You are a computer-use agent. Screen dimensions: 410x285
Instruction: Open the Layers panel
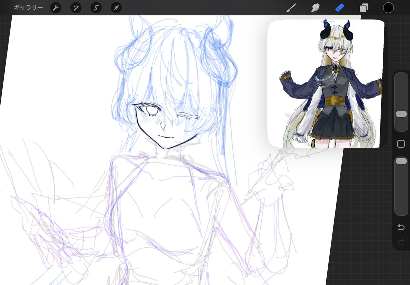tap(364, 8)
